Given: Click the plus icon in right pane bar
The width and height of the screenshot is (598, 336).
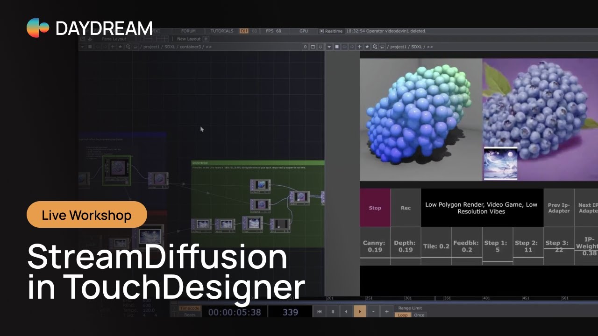Looking at the screenshot, I should pos(359,47).
